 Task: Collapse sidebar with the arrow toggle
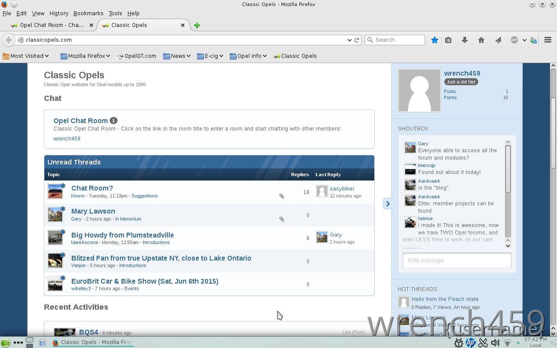coord(388,204)
